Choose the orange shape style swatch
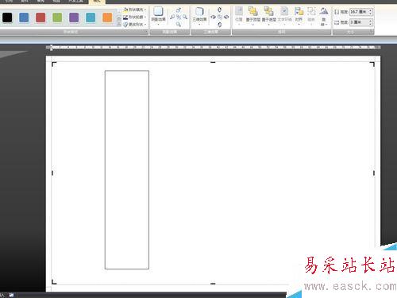Image resolution: width=397 pixels, height=298 pixels. point(107,17)
